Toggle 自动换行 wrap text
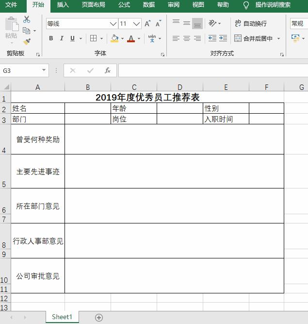Viewport: 308px width, 324px height. pos(251,23)
